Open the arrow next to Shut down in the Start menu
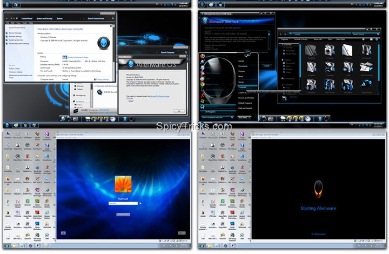This screenshot has height=254, width=389. click(250, 117)
